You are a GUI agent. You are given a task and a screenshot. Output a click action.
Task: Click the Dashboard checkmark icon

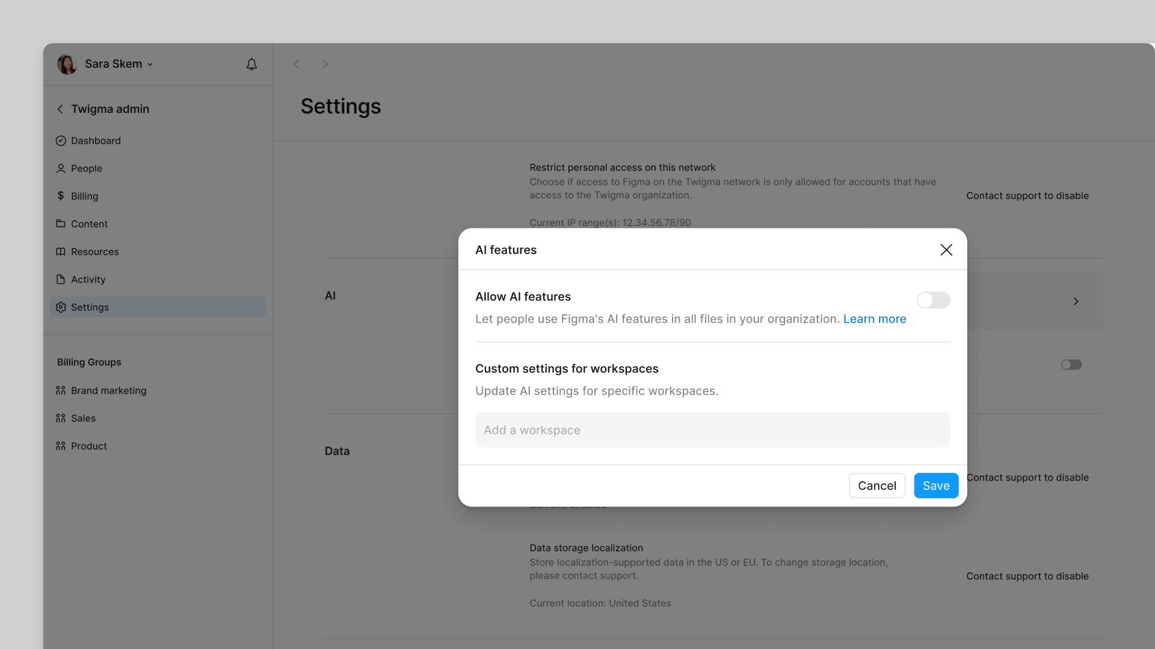[61, 141]
